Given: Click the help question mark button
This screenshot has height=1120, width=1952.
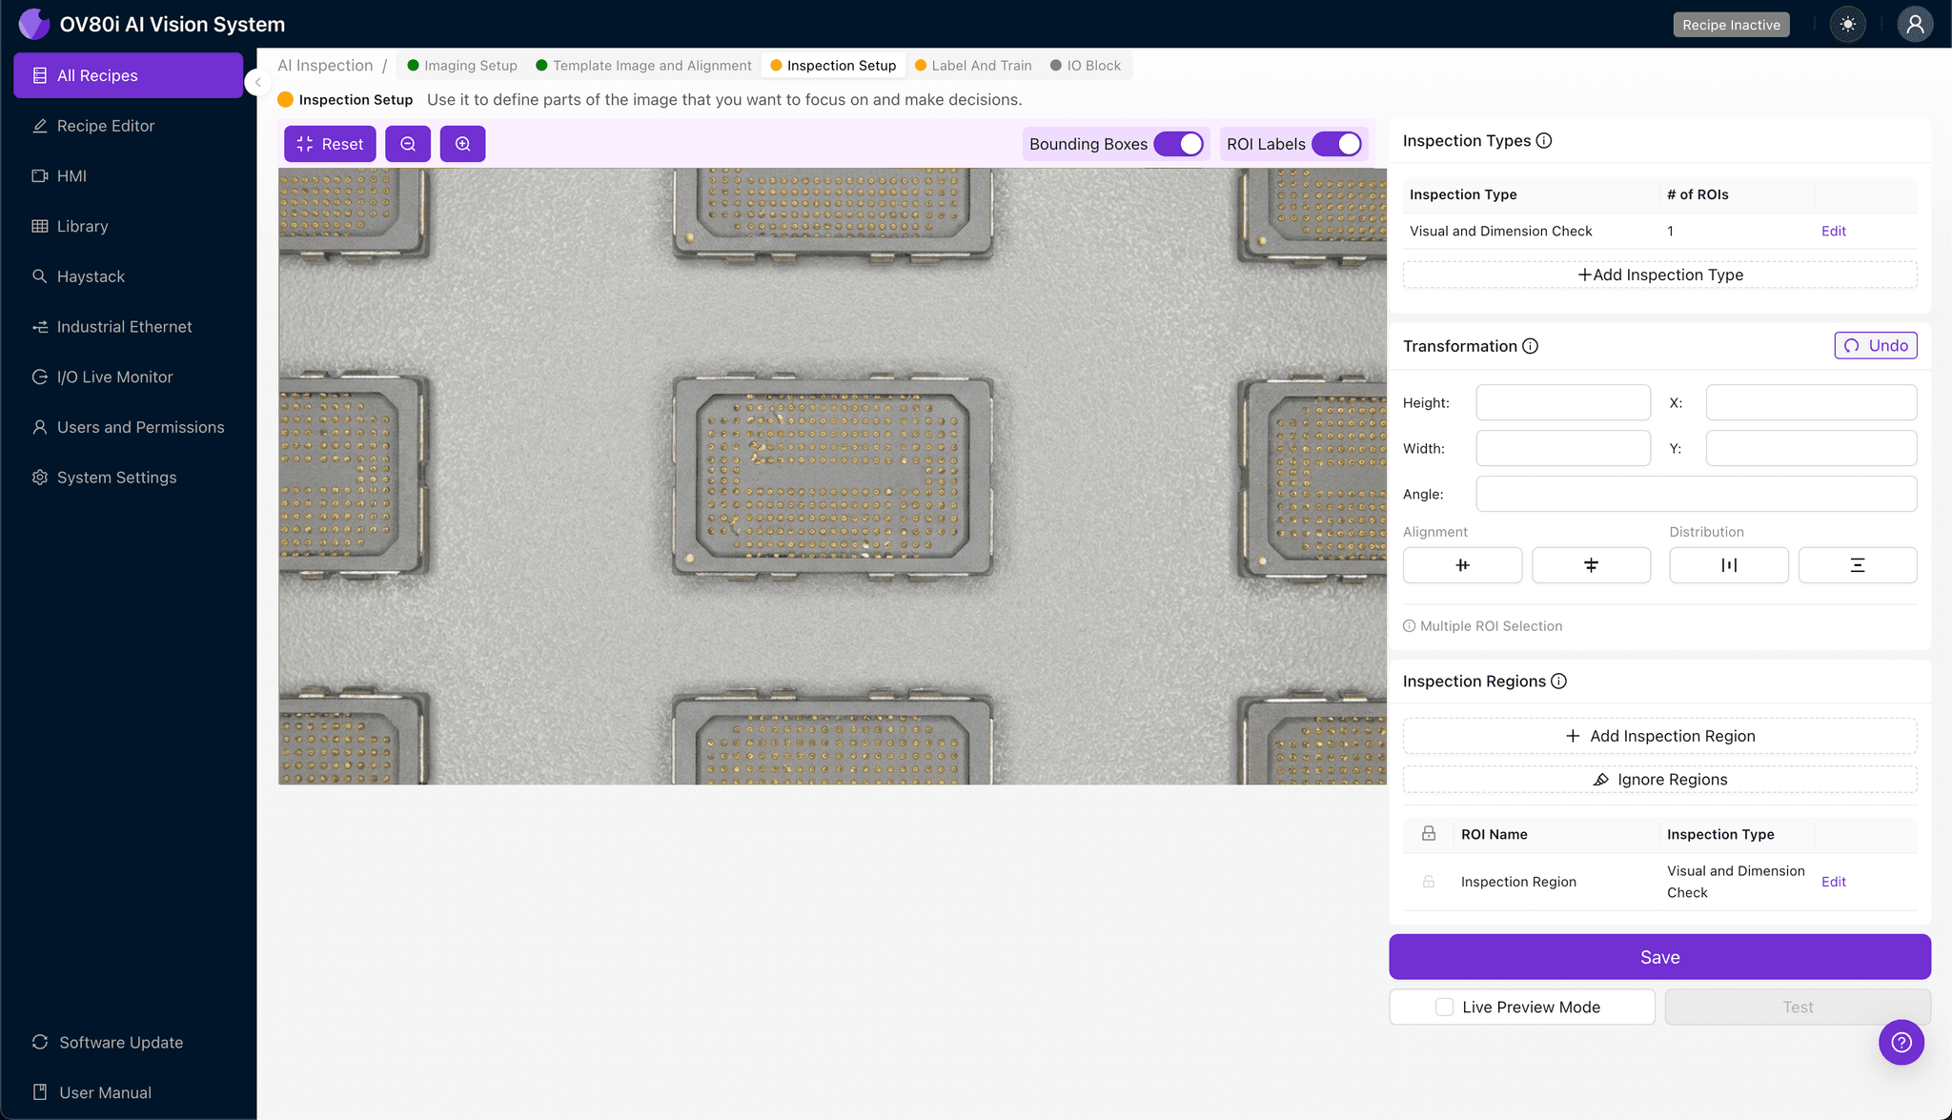Looking at the screenshot, I should (x=1901, y=1042).
